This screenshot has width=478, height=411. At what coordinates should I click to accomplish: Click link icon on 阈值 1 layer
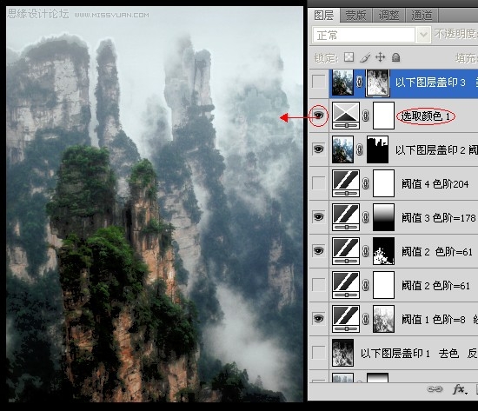coord(366,319)
